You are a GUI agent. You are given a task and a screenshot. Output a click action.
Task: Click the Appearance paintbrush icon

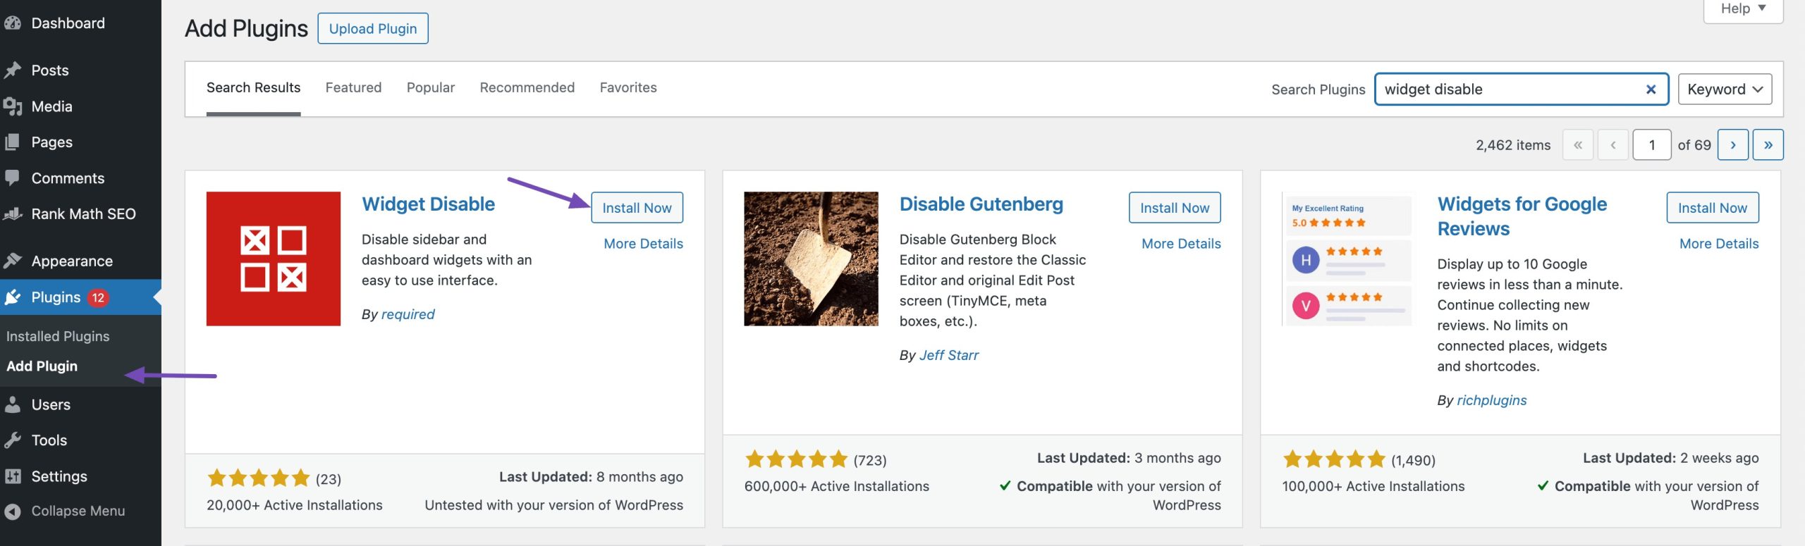pyautogui.click(x=12, y=261)
